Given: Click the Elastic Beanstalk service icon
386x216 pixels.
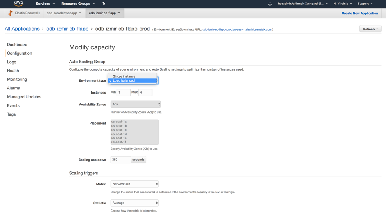Looking at the screenshot, I should [10, 13].
